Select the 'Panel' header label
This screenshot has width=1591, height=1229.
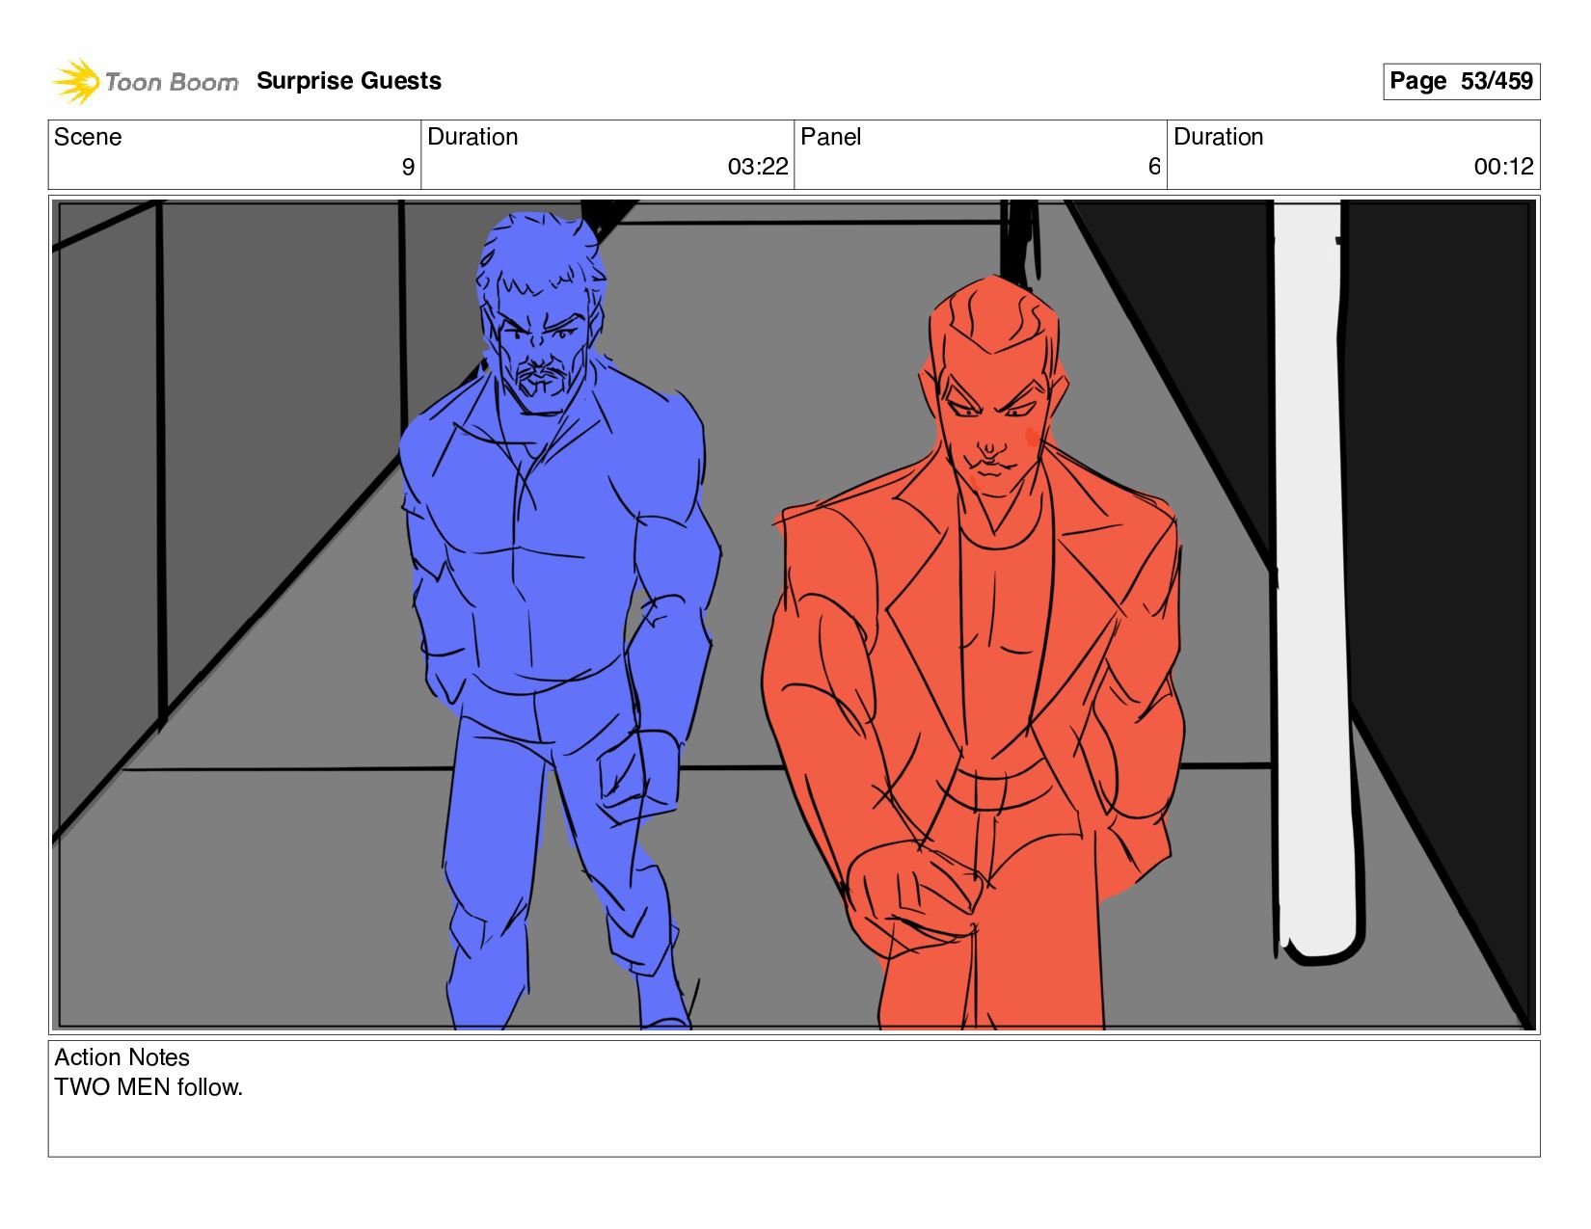[830, 137]
